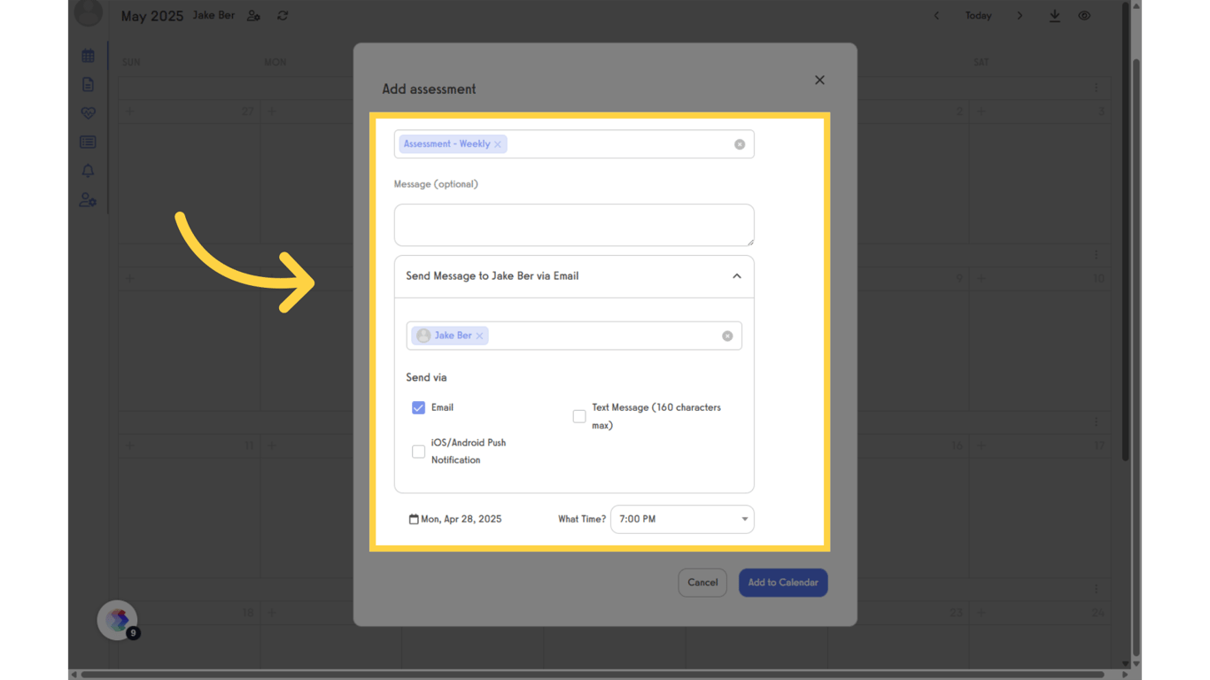
Task: Collapse the Send Message to Jake Ber section
Action: (736, 275)
